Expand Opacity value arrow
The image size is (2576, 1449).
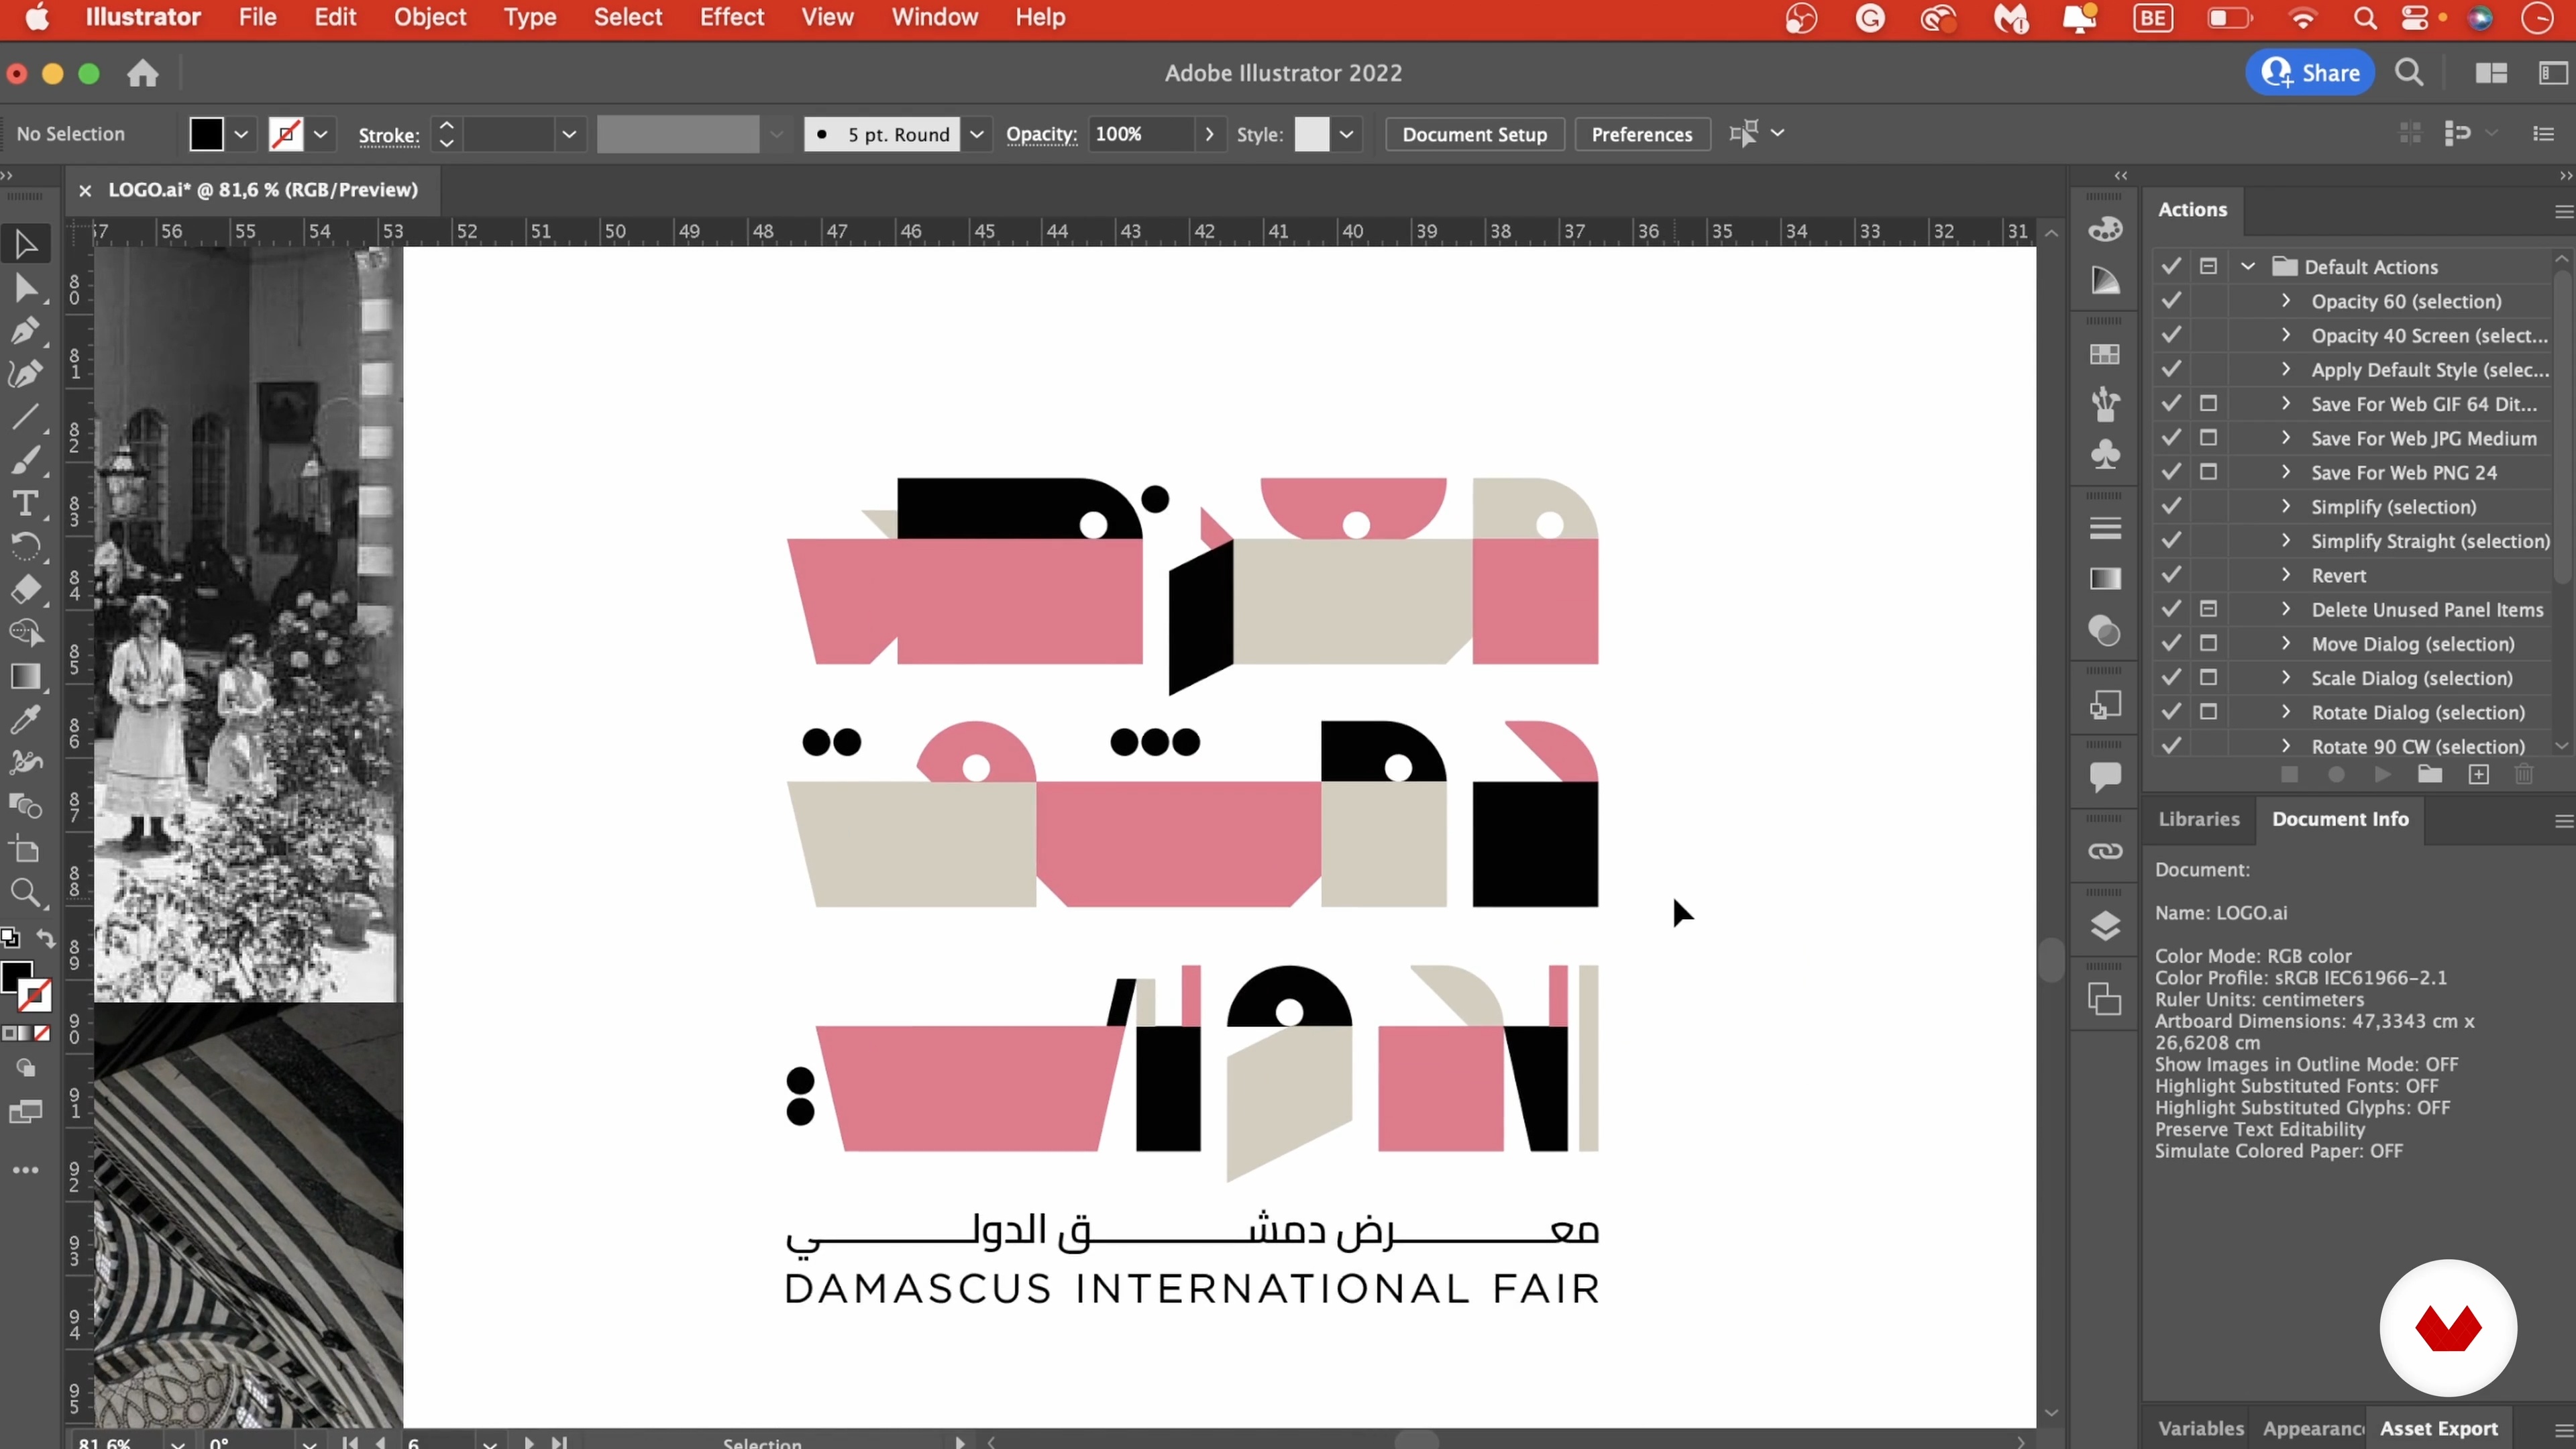click(1209, 134)
